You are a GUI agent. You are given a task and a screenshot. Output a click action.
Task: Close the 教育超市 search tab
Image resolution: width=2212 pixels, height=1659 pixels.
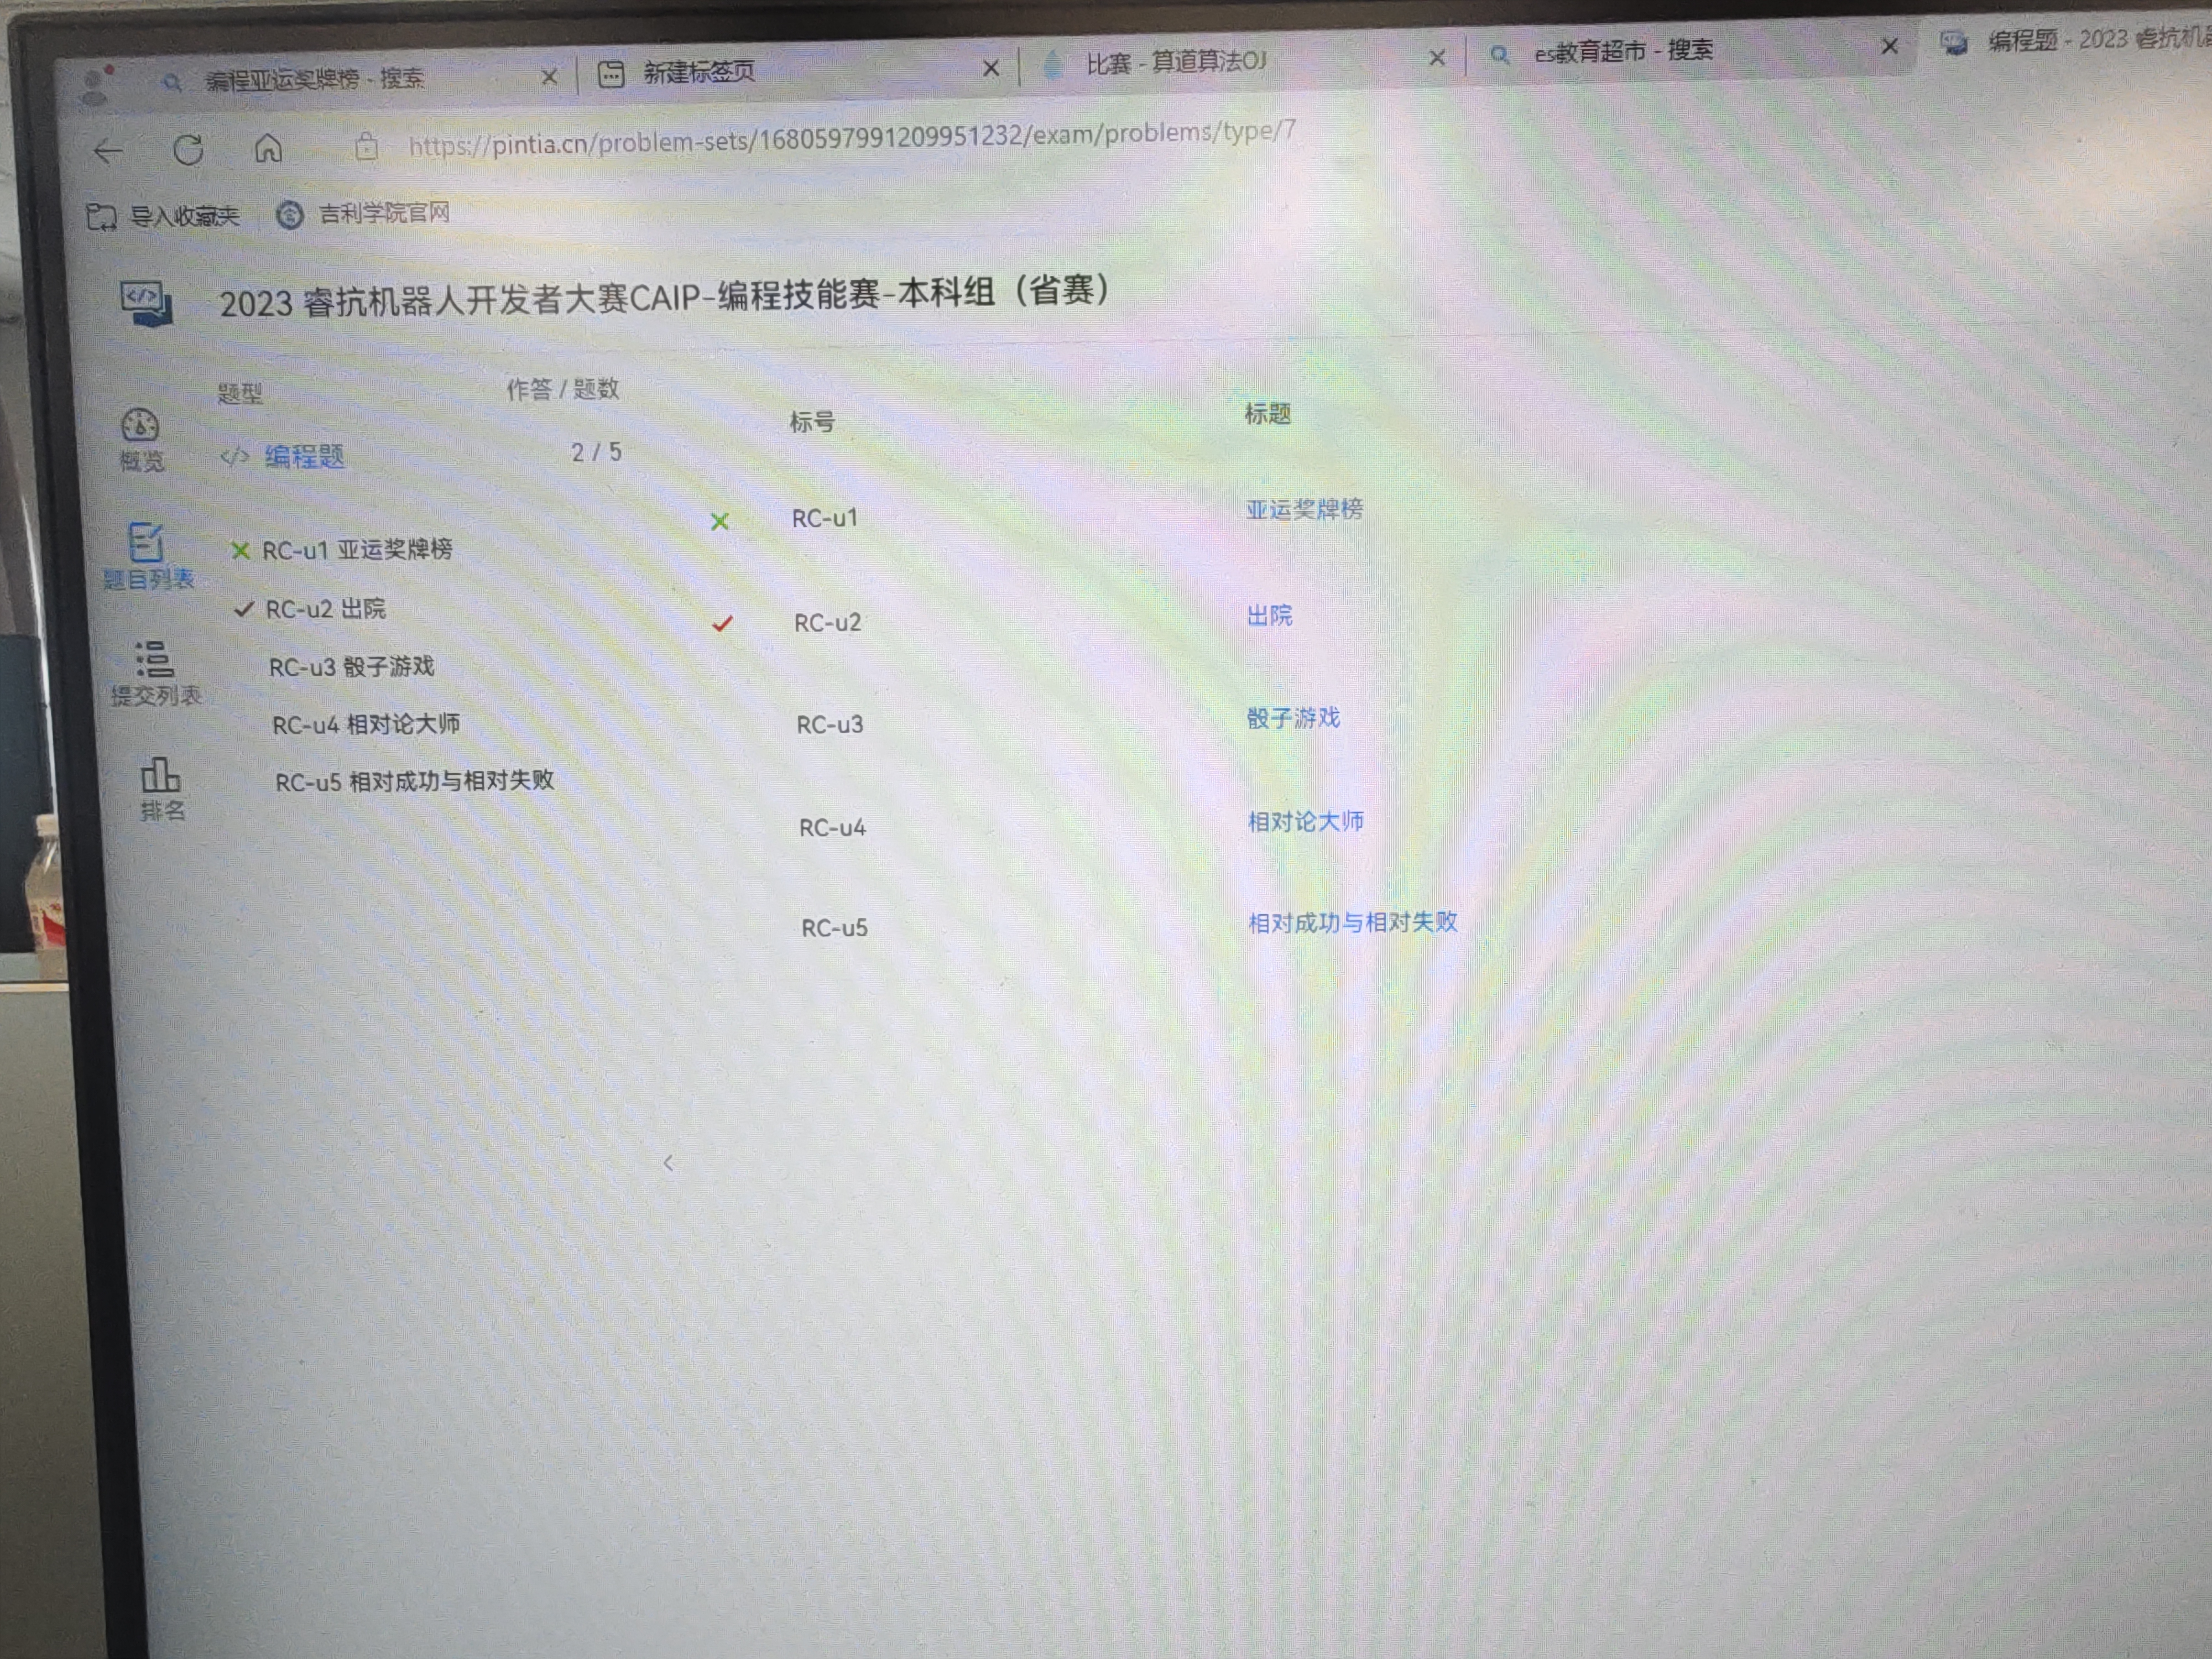[x=1889, y=46]
